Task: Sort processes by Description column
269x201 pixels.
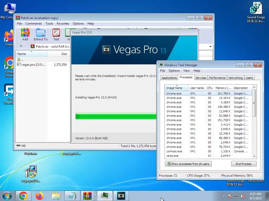Action: coord(242,88)
